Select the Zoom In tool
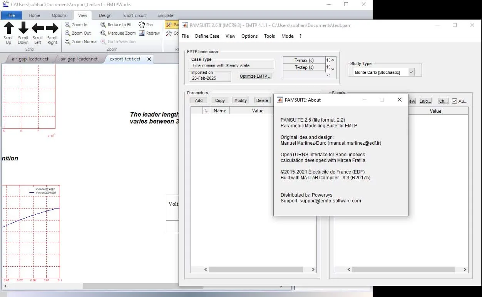Screen dimensions: 482x297 tap(76, 25)
